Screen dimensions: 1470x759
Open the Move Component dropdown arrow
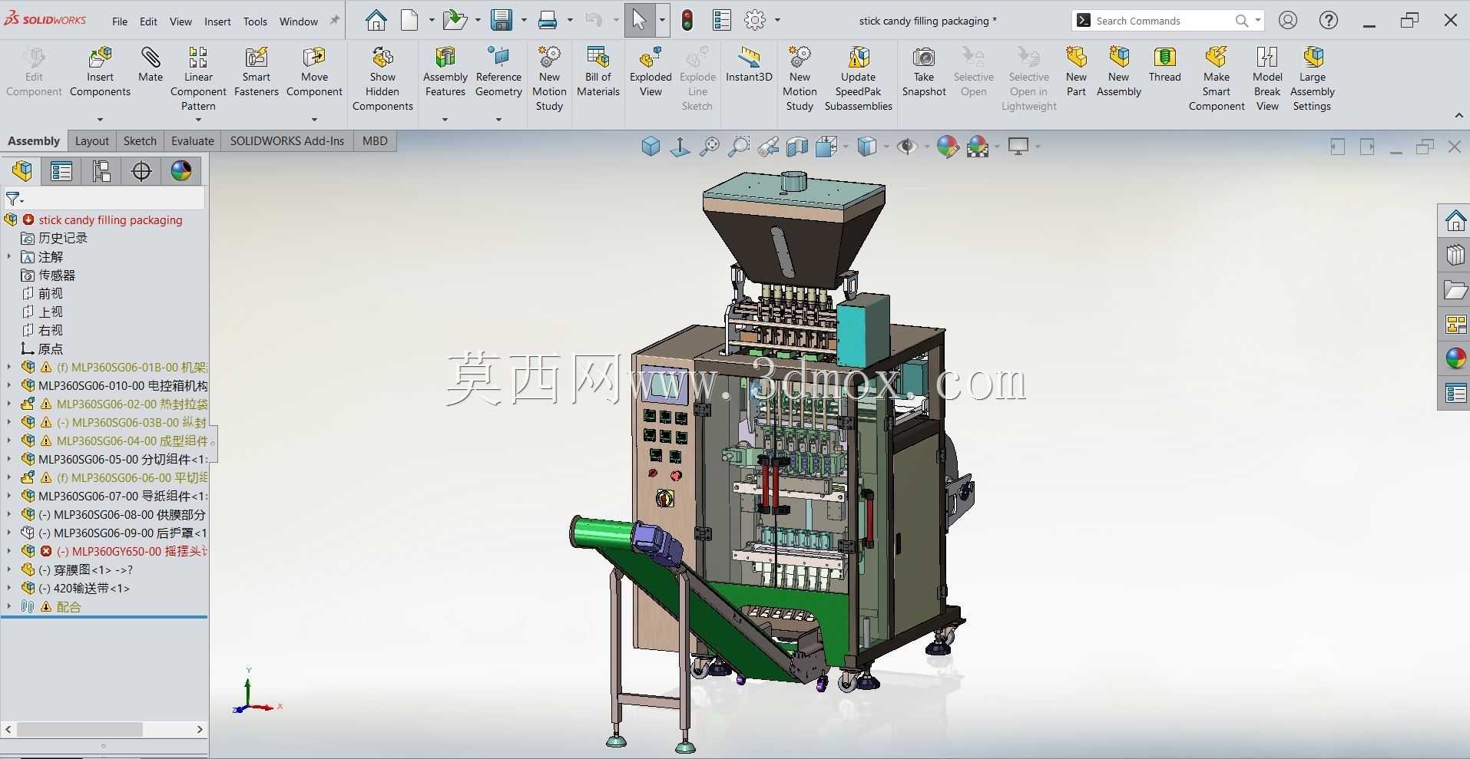[x=314, y=119]
